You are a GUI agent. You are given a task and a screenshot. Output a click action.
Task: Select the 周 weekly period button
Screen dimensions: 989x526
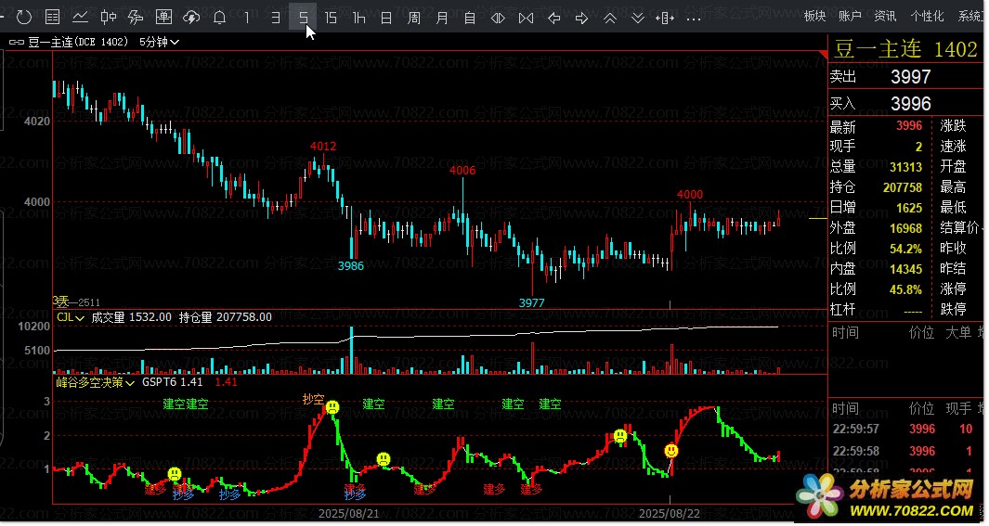(x=414, y=18)
